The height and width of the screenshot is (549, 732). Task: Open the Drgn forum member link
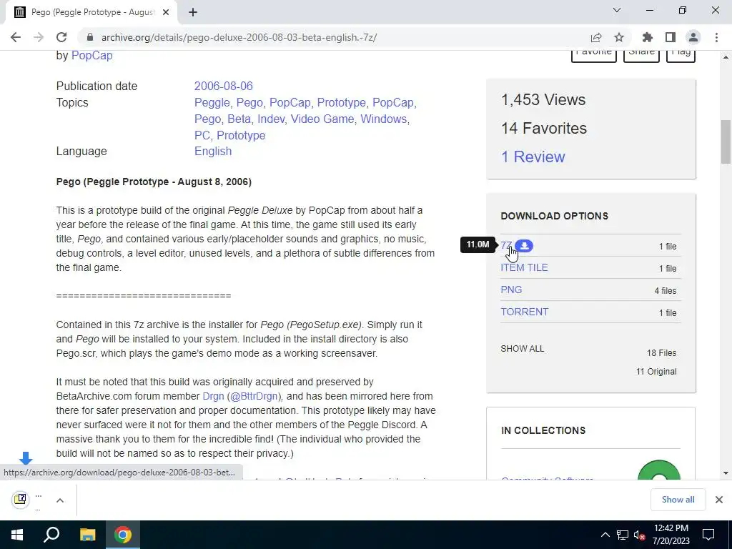coord(213,396)
